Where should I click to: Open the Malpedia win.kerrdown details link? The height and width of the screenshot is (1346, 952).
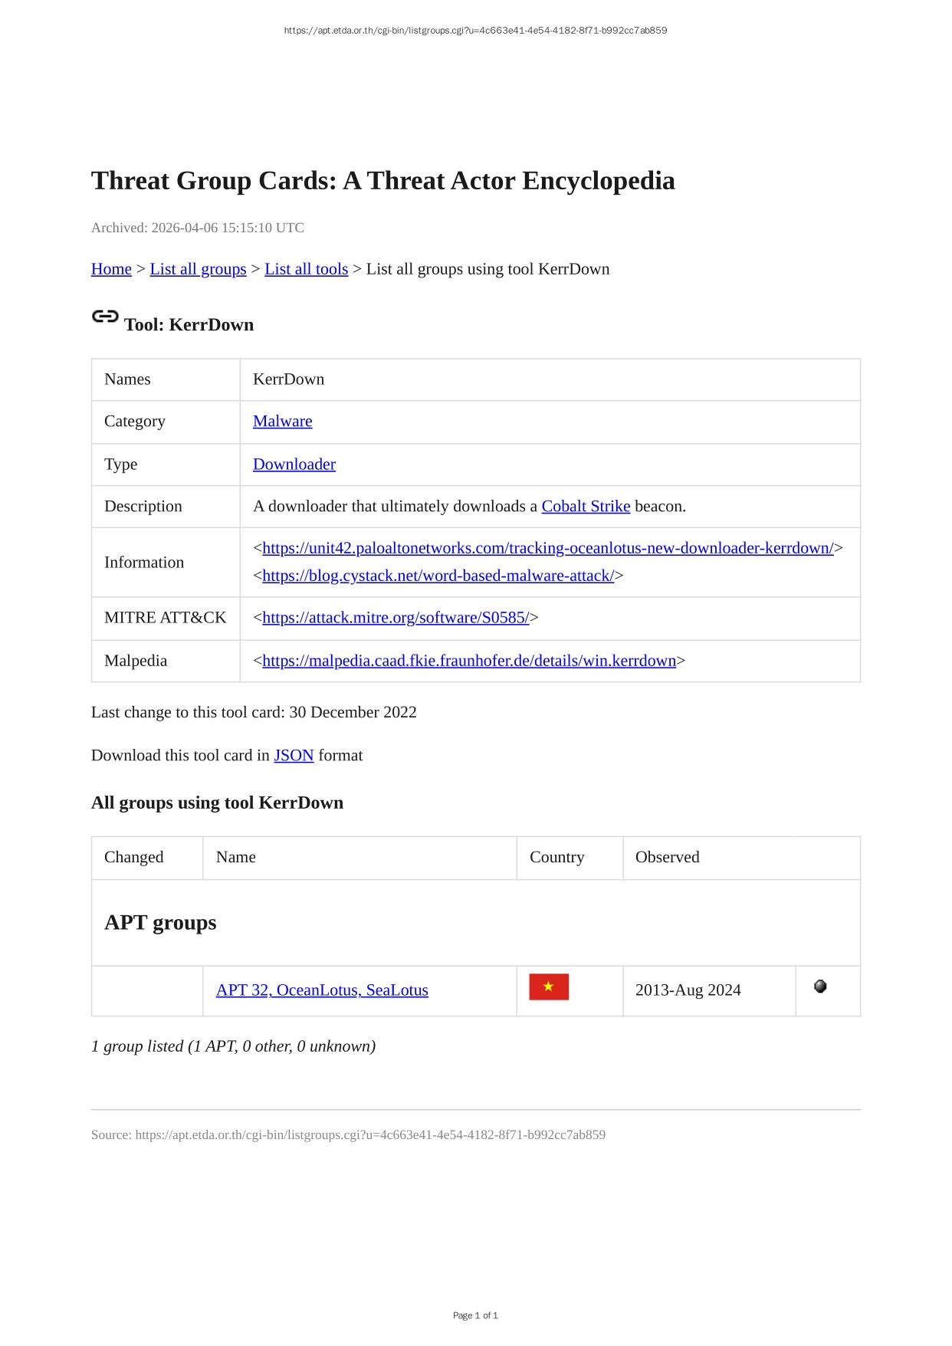pos(469,661)
